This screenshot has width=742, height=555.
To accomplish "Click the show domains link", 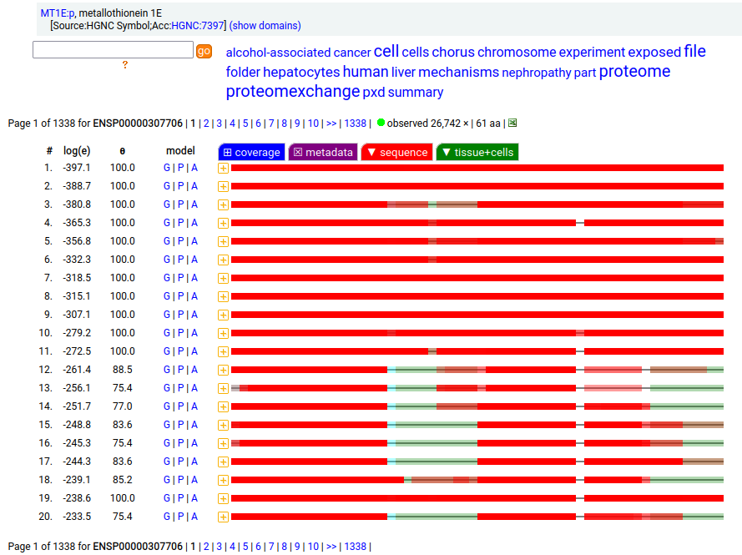I will point(265,26).
